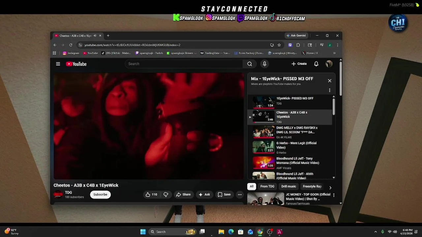Show hidden system tray icons

pos(376,232)
